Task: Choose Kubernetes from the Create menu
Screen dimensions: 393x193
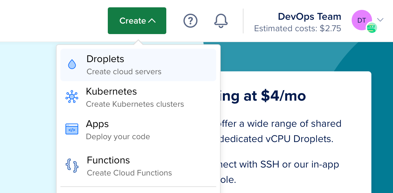Action: point(111,91)
